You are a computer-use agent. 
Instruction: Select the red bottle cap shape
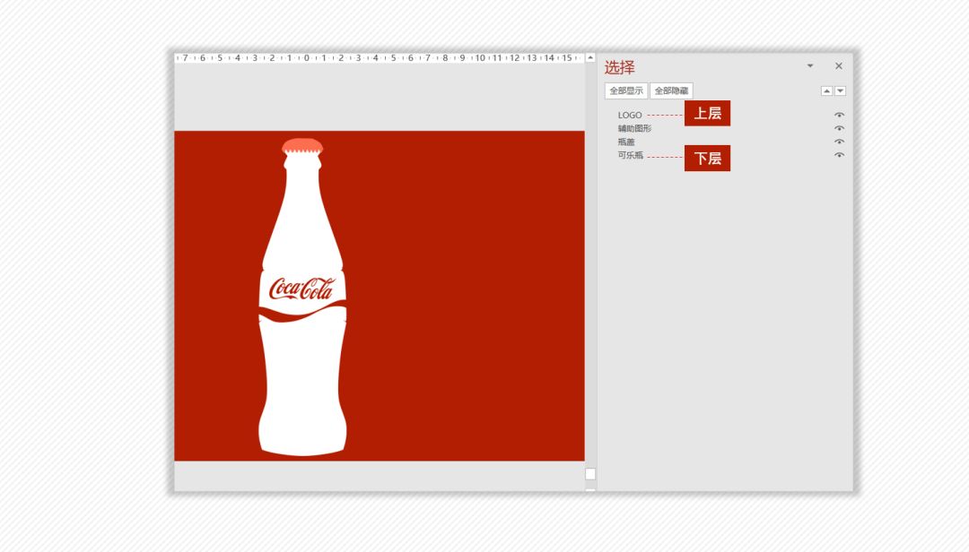(x=302, y=146)
